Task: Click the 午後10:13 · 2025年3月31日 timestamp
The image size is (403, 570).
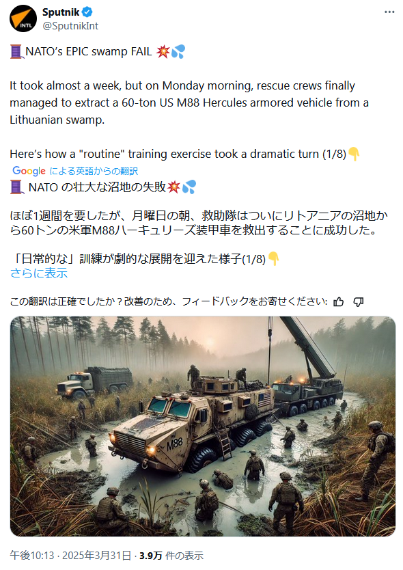Action: click(70, 556)
